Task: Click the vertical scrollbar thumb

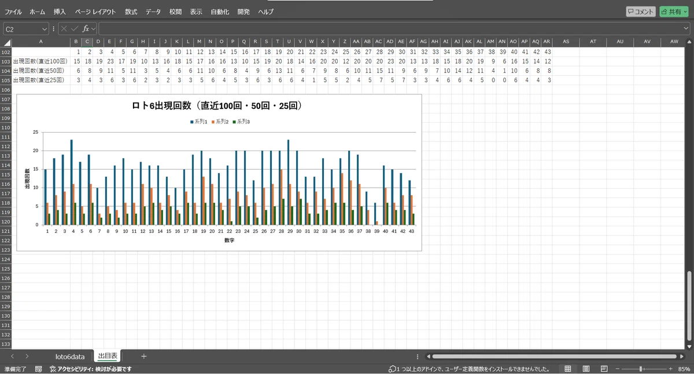Action: 689,305
